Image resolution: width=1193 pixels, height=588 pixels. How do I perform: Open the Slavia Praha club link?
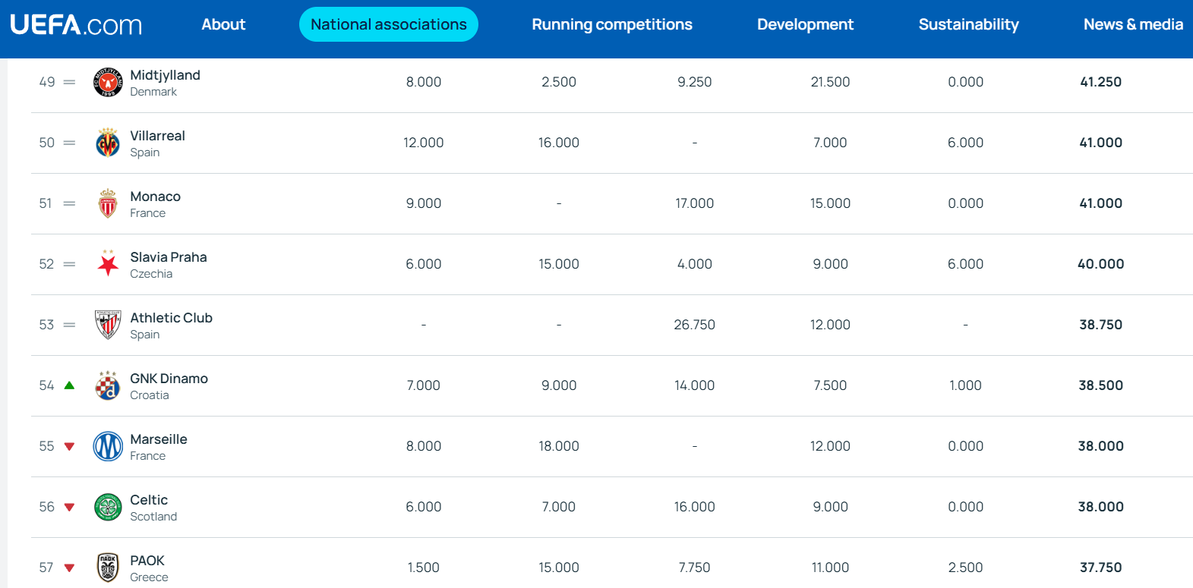[168, 257]
